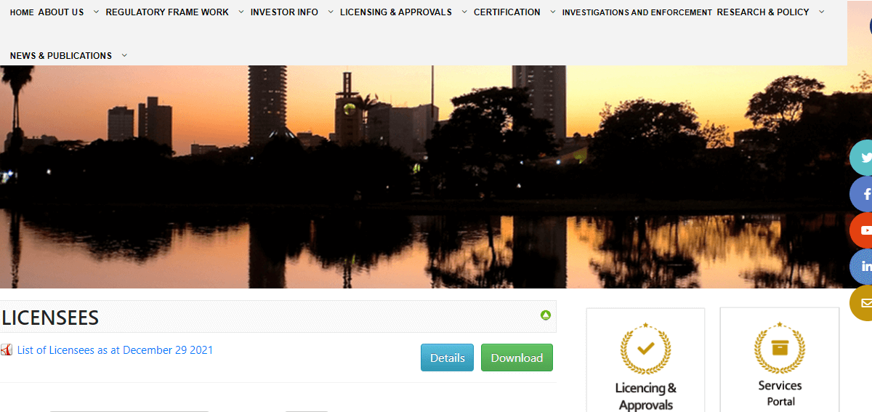Screen dimensions: 872x412
Task: Open List of Licensees December 29 2021 link
Action: pyautogui.click(x=116, y=350)
